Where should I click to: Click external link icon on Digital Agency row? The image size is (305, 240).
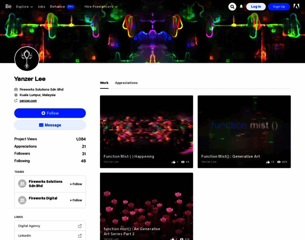click(x=80, y=226)
